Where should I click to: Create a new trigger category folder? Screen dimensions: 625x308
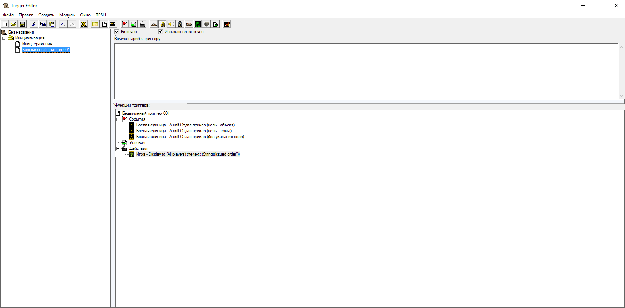(95, 24)
